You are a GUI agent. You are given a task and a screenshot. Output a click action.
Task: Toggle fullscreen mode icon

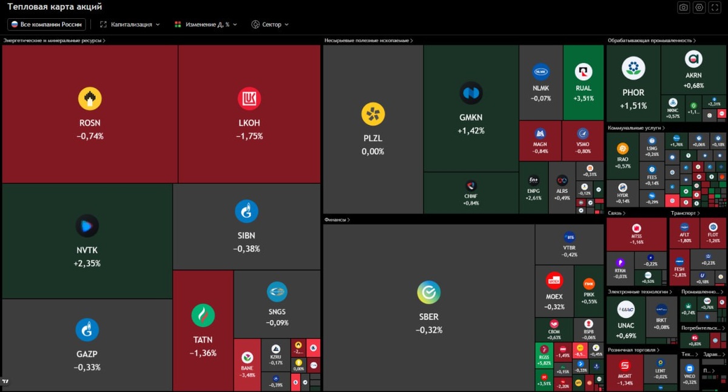715,7
